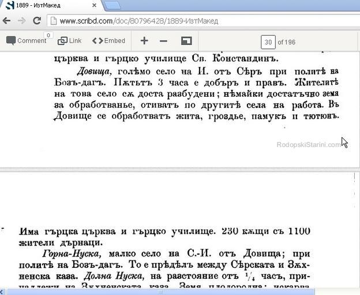Click the address bar URL

(x=138, y=21)
